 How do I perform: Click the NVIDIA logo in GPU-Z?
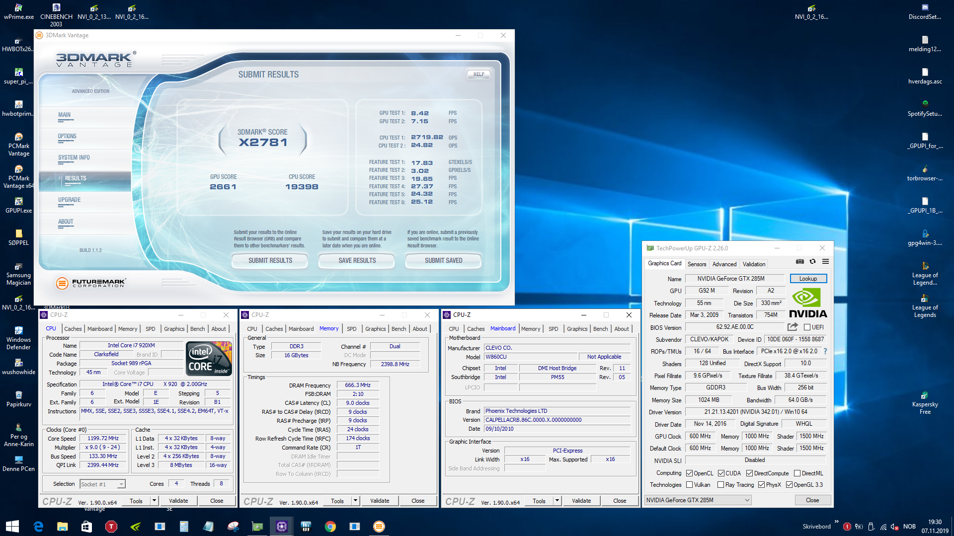click(x=807, y=303)
